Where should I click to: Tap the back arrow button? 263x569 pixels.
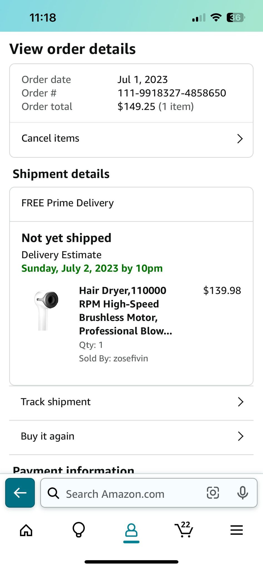(20, 493)
